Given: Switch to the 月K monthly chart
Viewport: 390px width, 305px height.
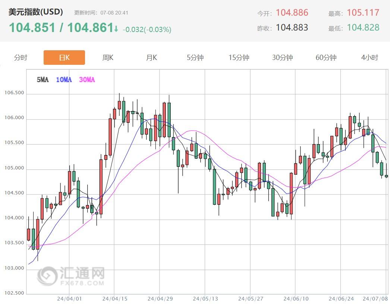Looking at the screenshot, I should 151,57.
